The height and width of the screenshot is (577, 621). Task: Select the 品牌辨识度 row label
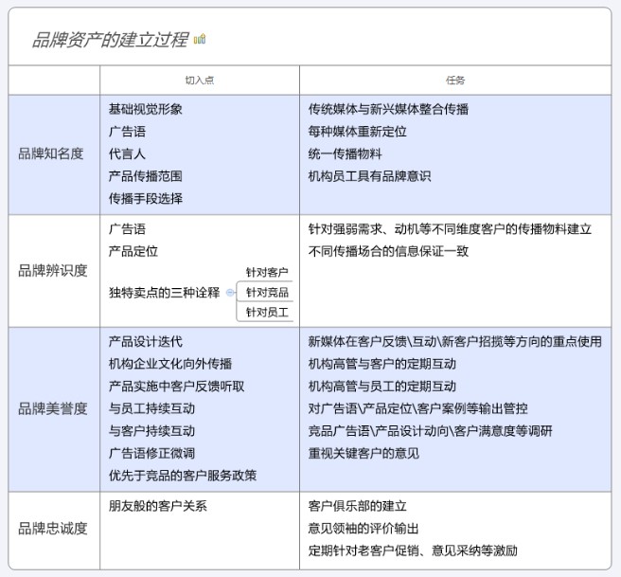coord(52,271)
